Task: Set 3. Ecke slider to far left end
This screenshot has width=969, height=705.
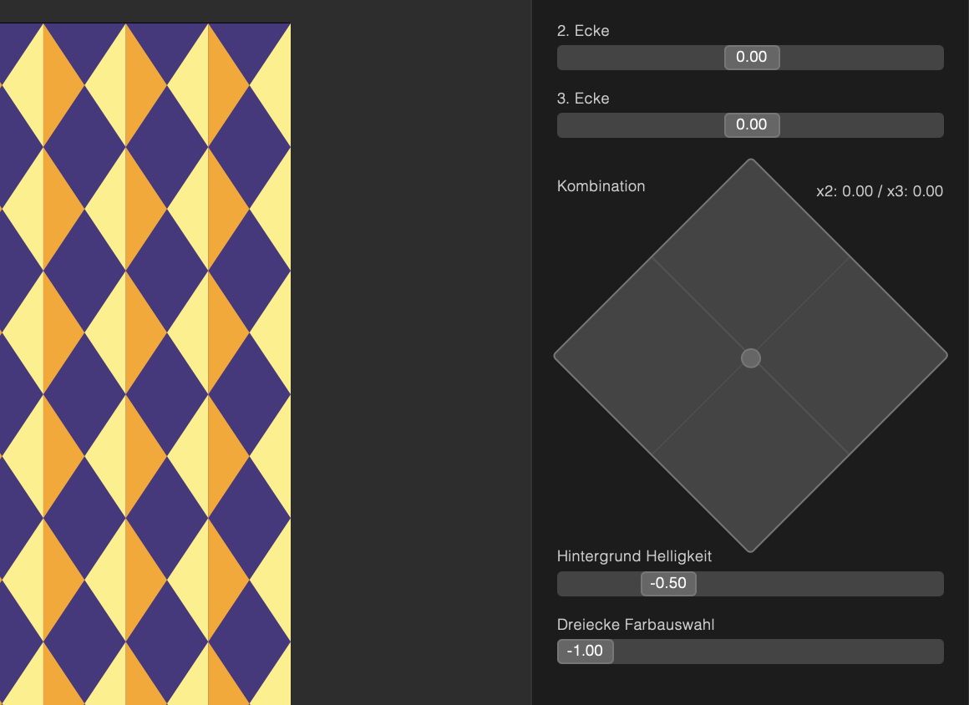Action: pos(561,125)
